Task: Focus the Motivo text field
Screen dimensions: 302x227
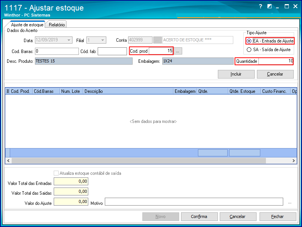Action: coord(194,201)
